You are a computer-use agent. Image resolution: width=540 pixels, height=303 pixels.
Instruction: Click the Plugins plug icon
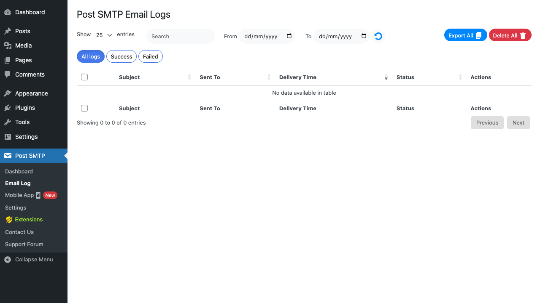click(8, 108)
